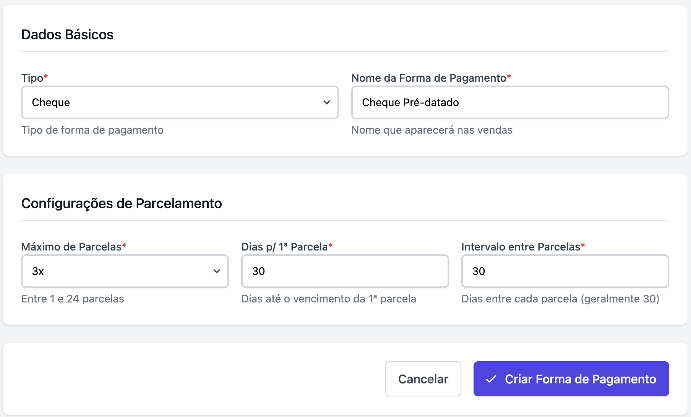Viewport: 691px width, 417px height.
Task: Click the chevron arrow beside 3x
Action: pyautogui.click(x=216, y=271)
